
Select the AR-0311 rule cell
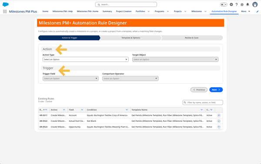(x=43, y=115)
